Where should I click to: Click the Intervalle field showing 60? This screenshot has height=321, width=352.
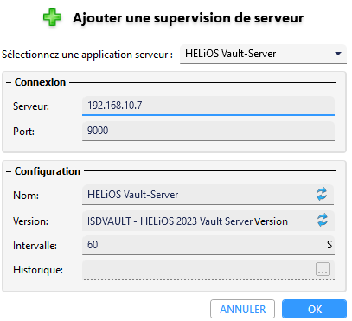point(203,245)
